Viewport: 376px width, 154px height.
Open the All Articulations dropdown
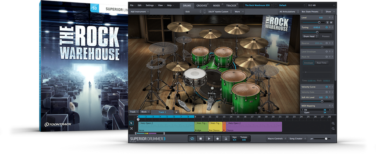(289, 11)
